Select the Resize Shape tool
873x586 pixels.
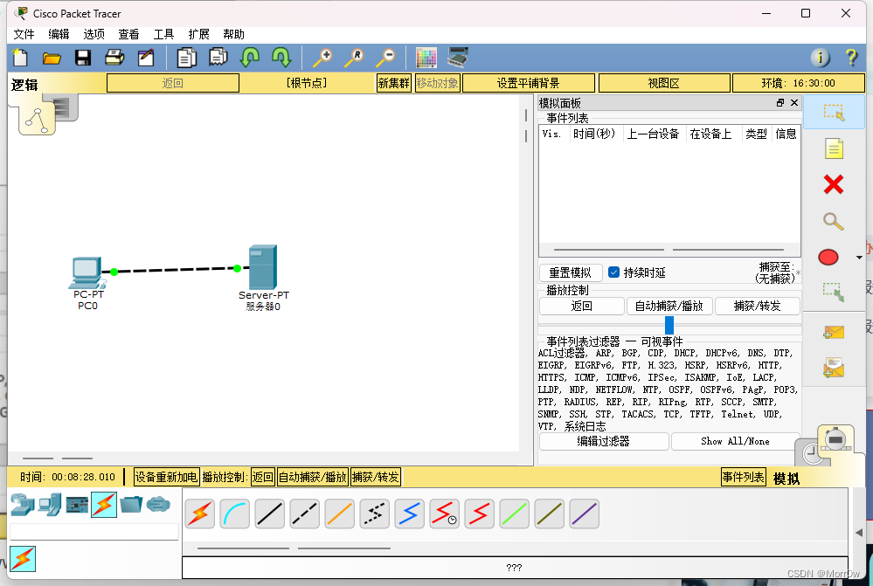point(834,293)
